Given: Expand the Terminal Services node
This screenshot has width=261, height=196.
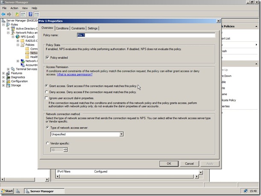Looking at the screenshot, I should tap(8, 69).
